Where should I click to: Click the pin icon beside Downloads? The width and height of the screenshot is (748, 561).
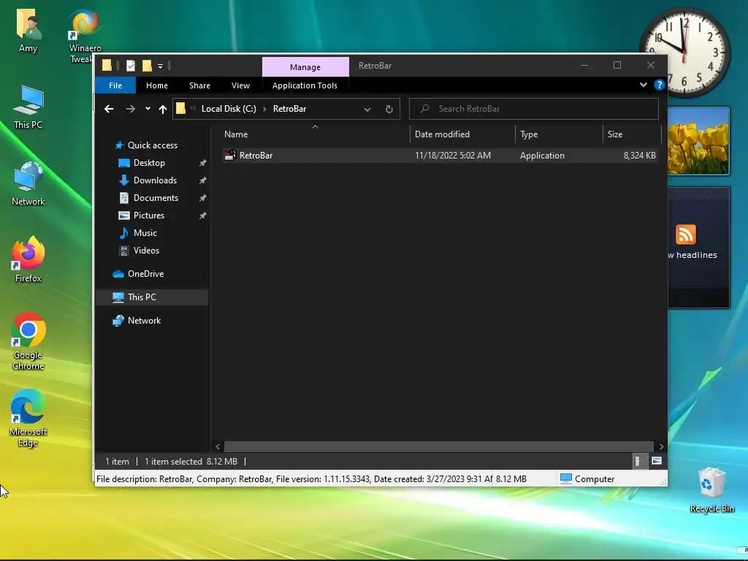(203, 180)
